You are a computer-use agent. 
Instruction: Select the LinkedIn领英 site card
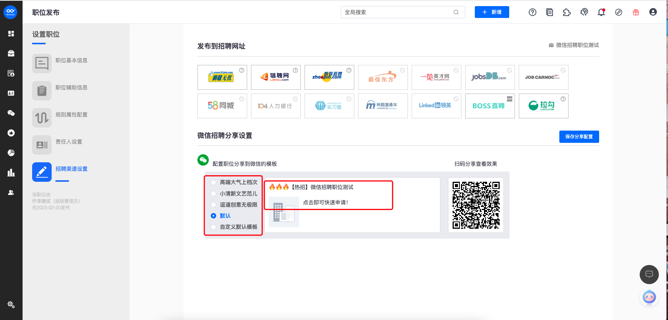pos(437,106)
